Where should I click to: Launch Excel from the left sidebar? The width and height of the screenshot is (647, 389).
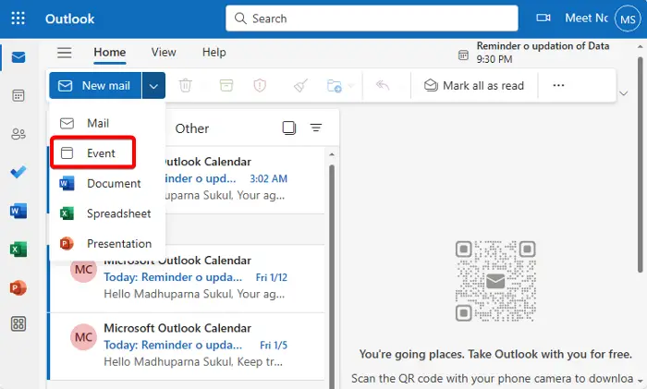point(18,249)
